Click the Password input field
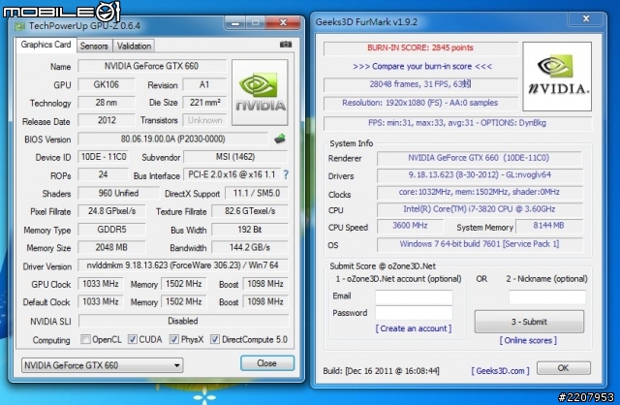 (414, 313)
